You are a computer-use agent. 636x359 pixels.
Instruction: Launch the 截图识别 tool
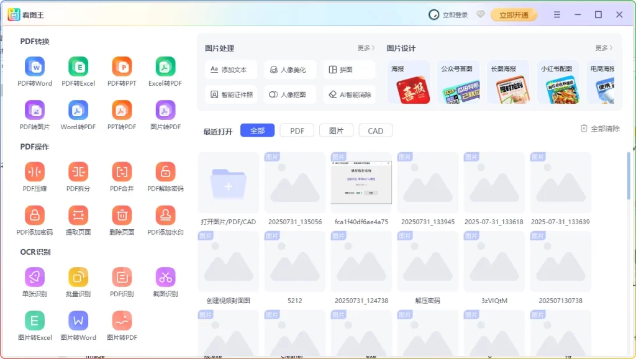coord(165,282)
